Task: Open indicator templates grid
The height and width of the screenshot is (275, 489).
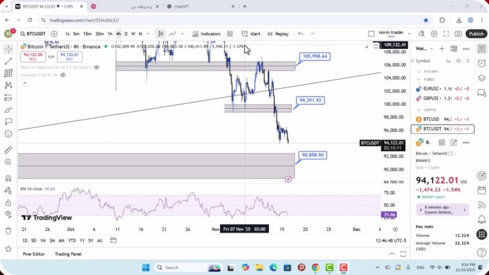Action: [230, 34]
